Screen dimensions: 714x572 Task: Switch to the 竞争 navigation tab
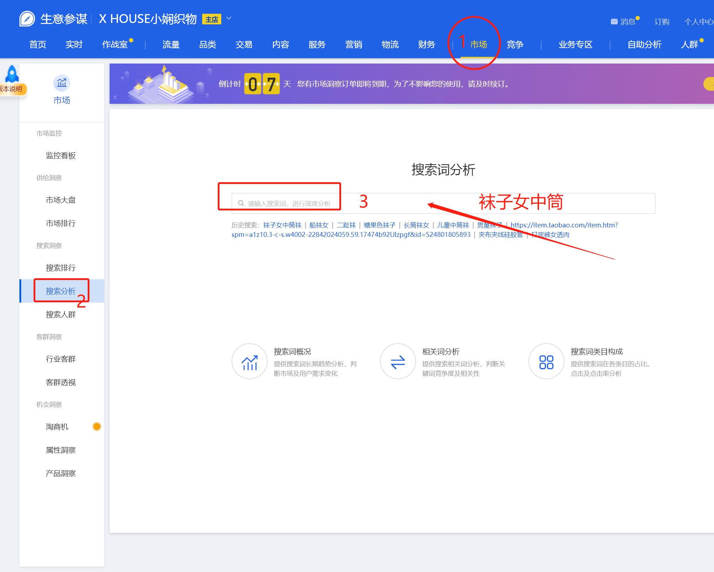(515, 44)
